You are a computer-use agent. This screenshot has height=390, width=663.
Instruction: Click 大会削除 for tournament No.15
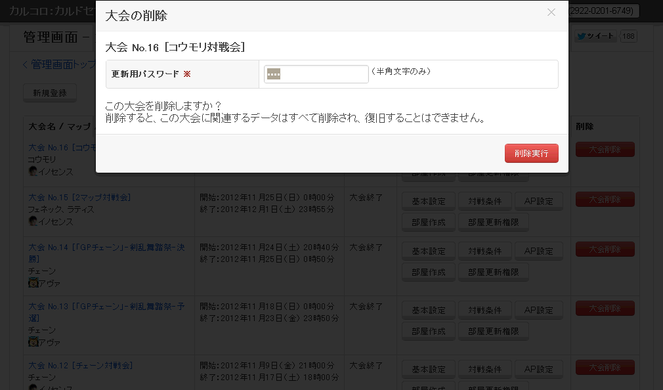605,199
